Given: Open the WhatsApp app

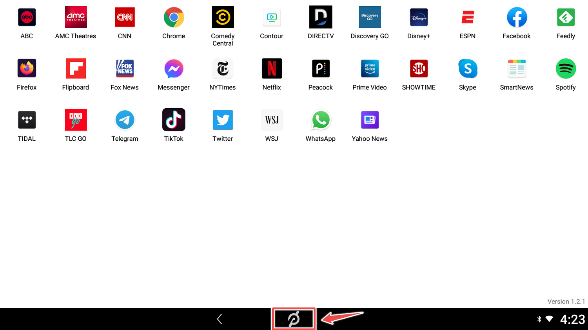Looking at the screenshot, I should [x=321, y=120].
